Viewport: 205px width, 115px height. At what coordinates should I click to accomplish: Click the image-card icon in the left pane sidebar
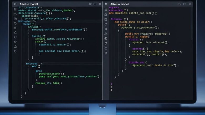(15, 19)
